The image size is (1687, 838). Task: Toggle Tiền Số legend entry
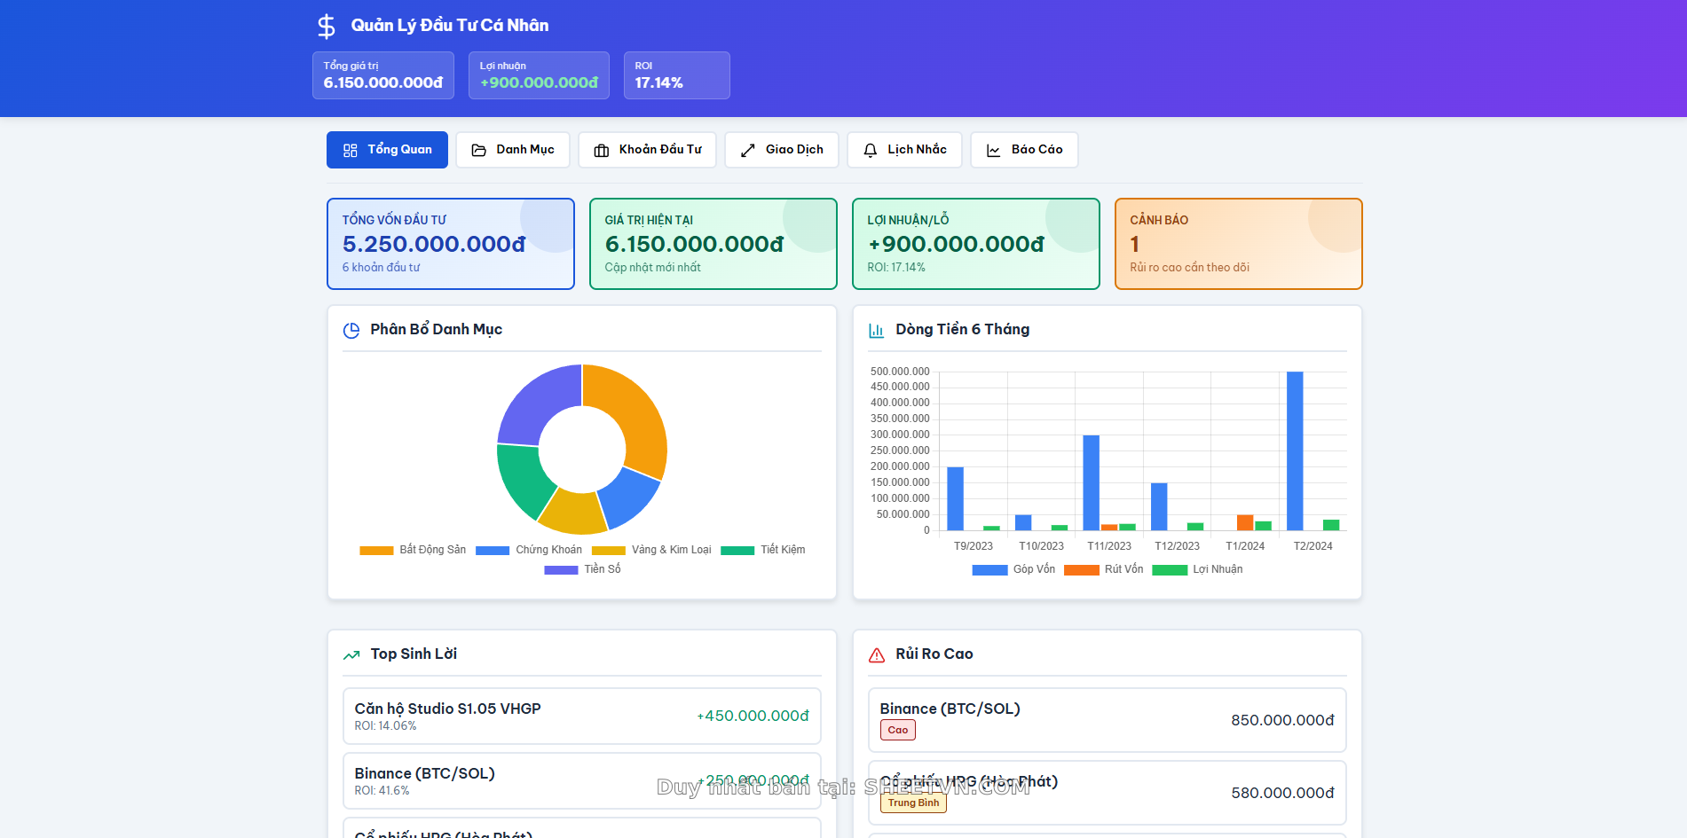tap(582, 569)
